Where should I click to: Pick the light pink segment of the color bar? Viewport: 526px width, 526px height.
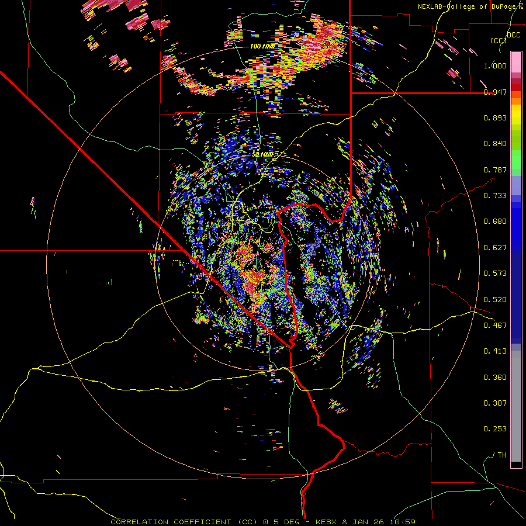coord(516,62)
